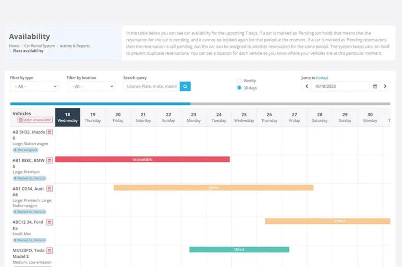Click Market St. location tag on Audi
The width and height of the screenshot is (402, 267).
pos(29,212)
